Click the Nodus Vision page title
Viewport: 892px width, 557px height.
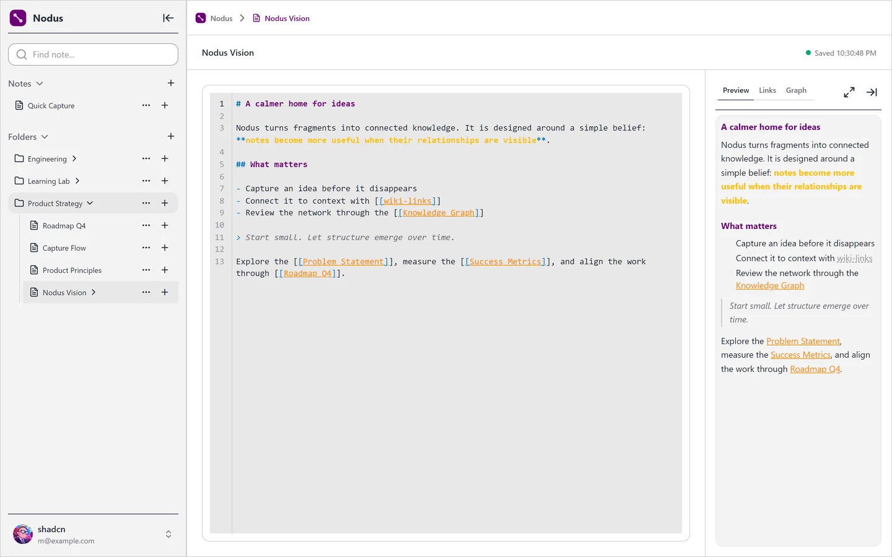[x=228, y=53]
